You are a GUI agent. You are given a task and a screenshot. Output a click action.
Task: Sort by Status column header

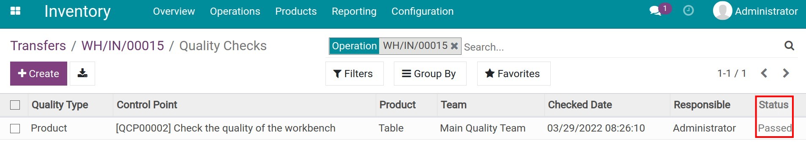point(773,105)
